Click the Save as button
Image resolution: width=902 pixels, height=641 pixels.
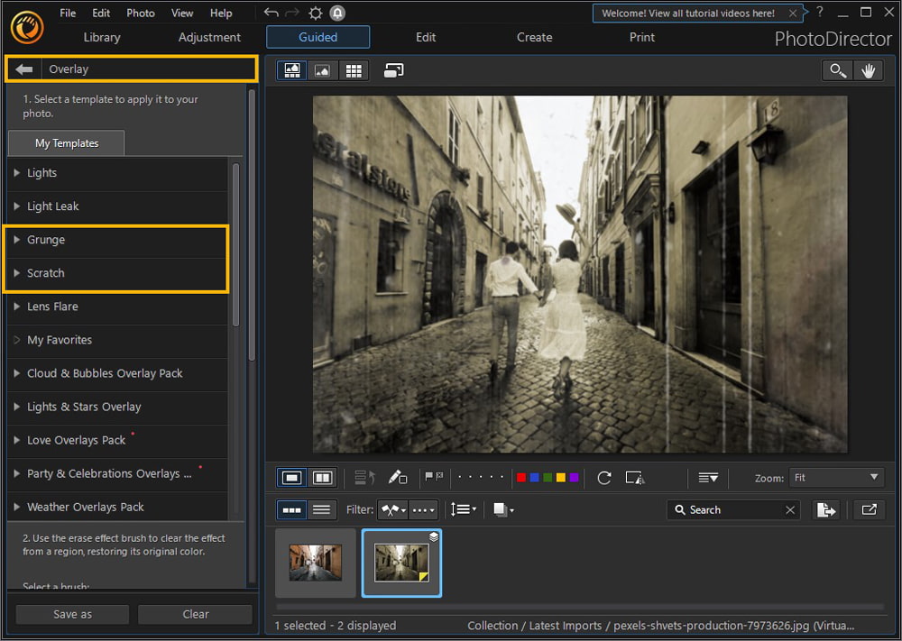coord(71,614)
